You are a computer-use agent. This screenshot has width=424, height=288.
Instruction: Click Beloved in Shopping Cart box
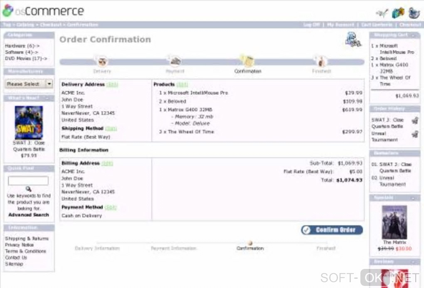[x=388, y=59]
